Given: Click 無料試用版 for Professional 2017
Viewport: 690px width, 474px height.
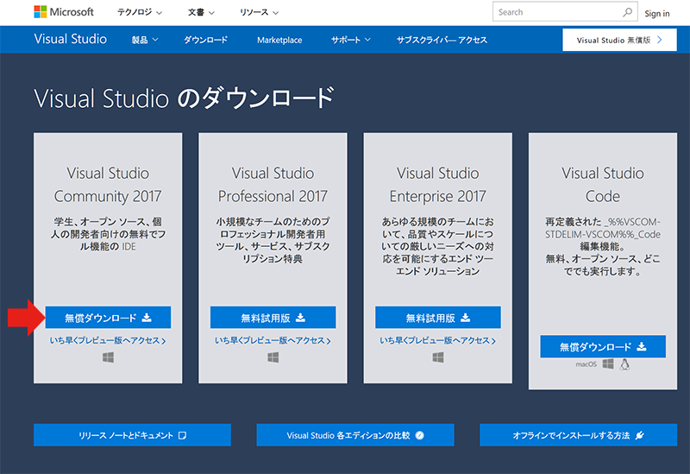Looking at the screenshot, I should (x=273, y=318).
